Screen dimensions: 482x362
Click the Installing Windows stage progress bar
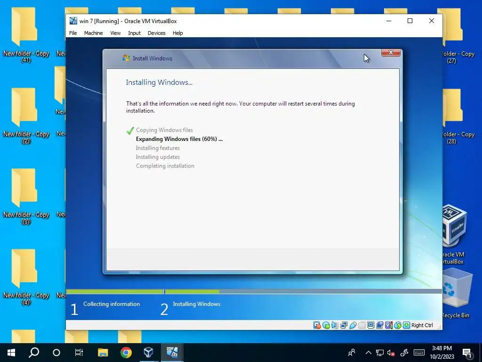[304, 291]
